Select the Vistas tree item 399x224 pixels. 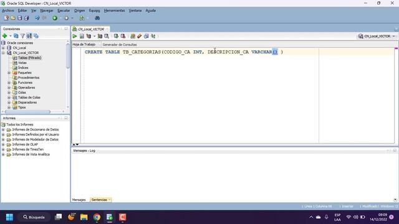(22, 63)
